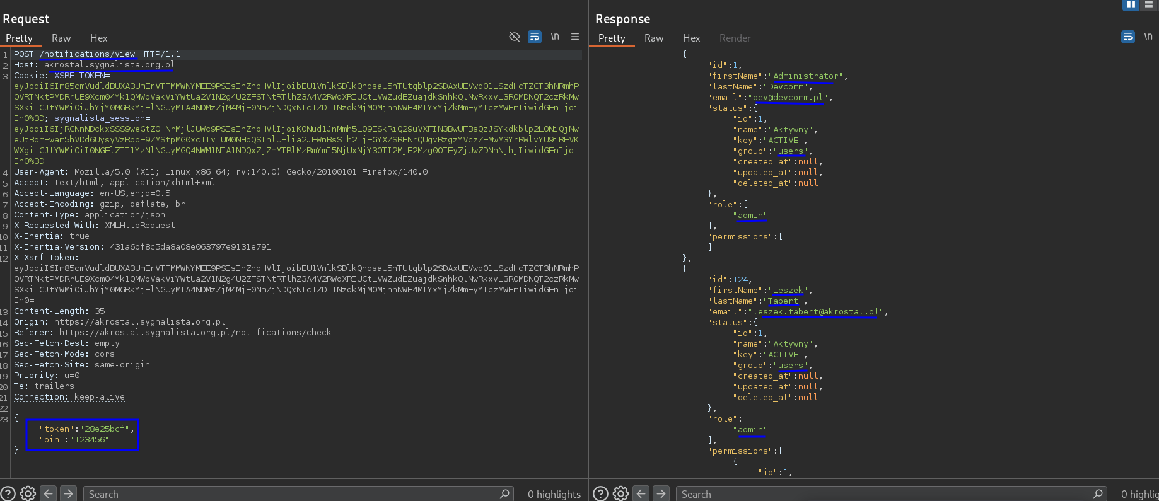1159x501 pixels.
Task: Open Response search settings gear icon
Action: [x=620, y=493]
